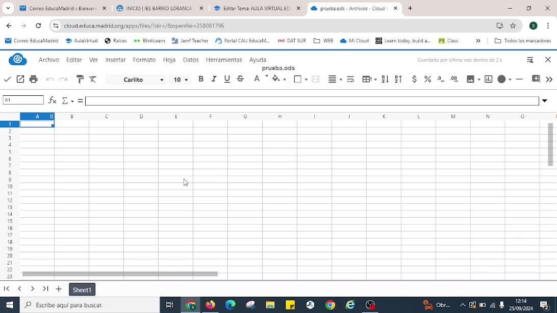Toggle the sidebar settings icon
Image resolution: width=557 pixels, height=313 pixels.
coord(530,60)
